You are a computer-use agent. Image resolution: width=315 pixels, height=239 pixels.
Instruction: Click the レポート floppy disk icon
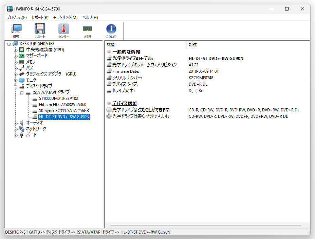(x=40, y=31)
